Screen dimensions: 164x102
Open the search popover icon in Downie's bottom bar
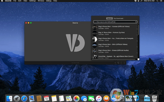coord(115,63)
